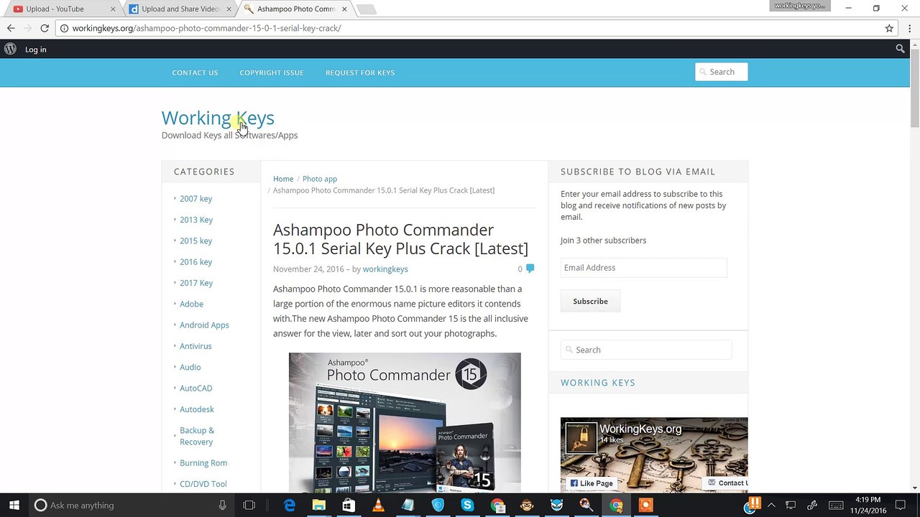Open the Audio category

[x=190, y=367]
